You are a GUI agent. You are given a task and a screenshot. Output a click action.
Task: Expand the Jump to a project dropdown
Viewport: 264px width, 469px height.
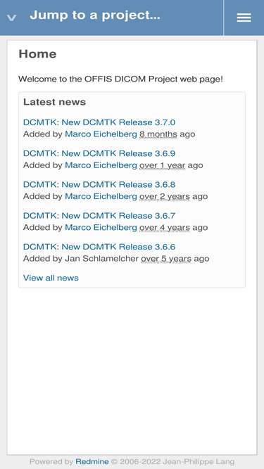[x=95, y=15]
